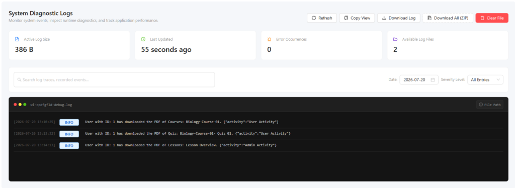Viewport: 515px width, 188px height.
Task: Select the Lesson Overview log message
Action: tap(181, 145)
